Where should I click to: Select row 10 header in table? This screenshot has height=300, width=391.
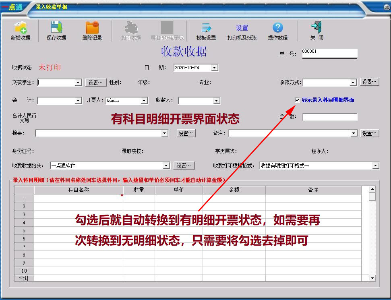pyautogui.click(x=24, y=271)
